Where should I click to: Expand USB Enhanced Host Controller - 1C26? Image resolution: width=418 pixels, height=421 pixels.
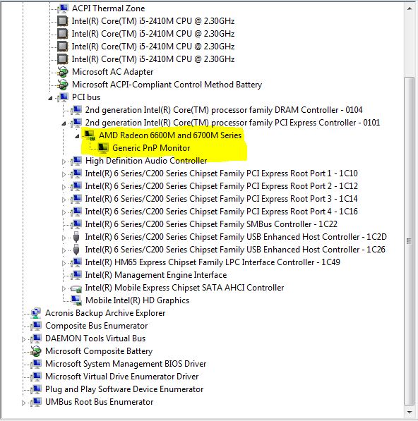pos(64,250)
